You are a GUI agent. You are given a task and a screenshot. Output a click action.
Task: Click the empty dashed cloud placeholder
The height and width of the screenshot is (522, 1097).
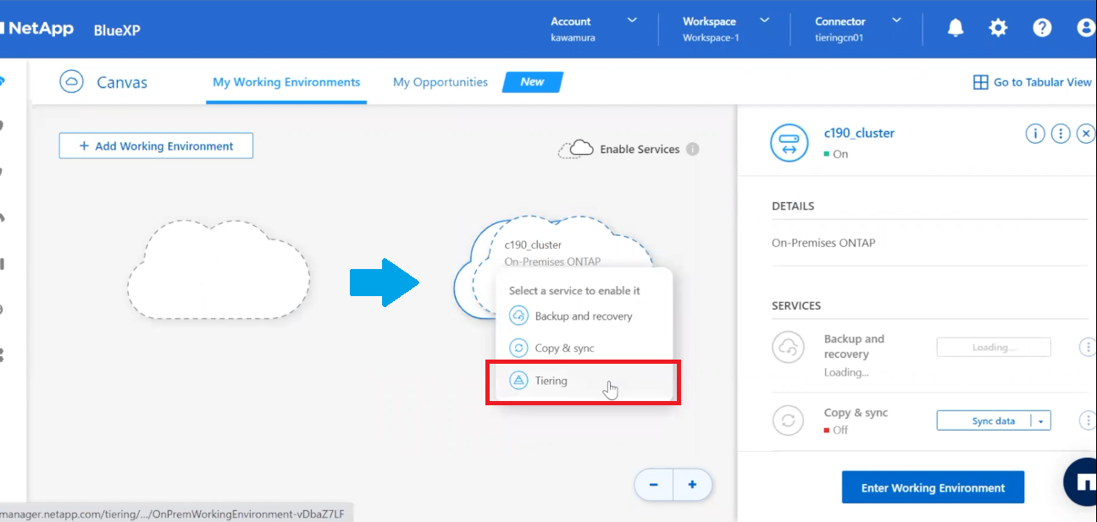coord(219,269)
